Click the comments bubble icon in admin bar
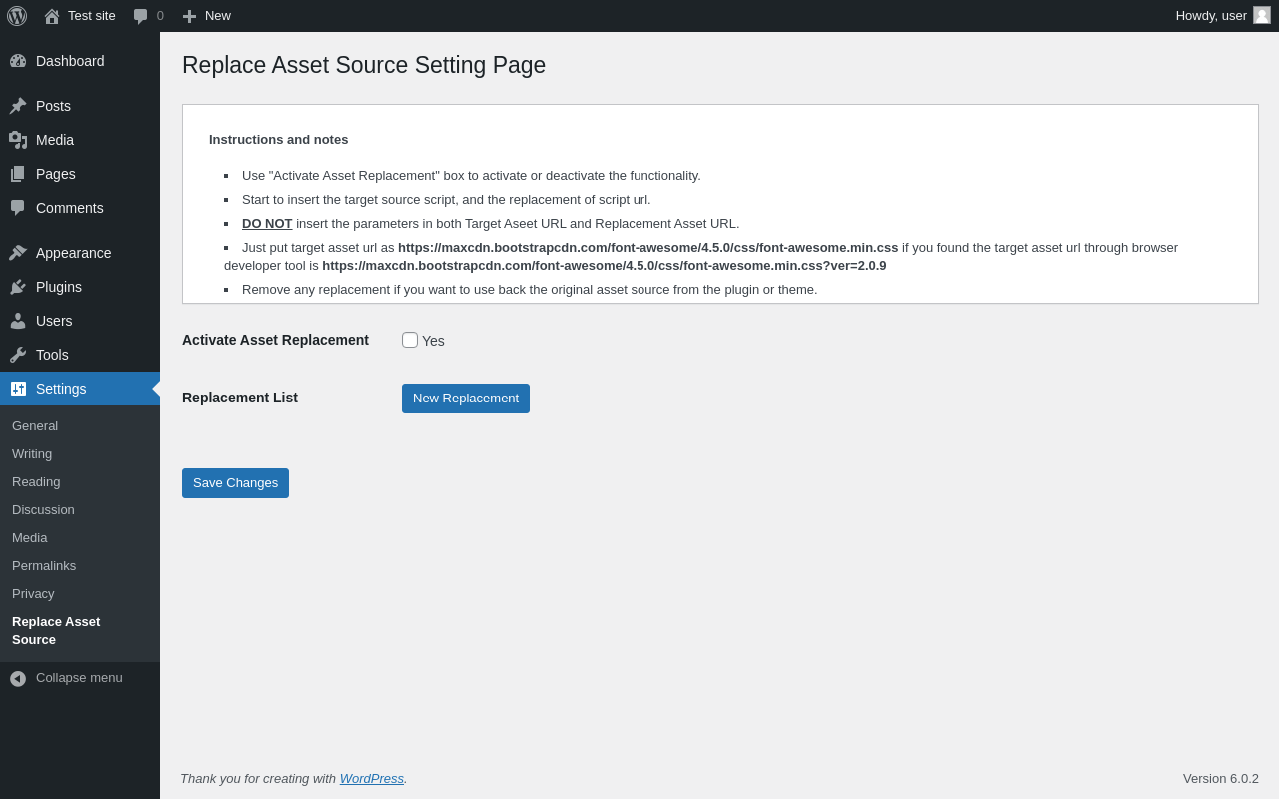The height and width of the screenshot is (799, 1279). tap(141, 16)
